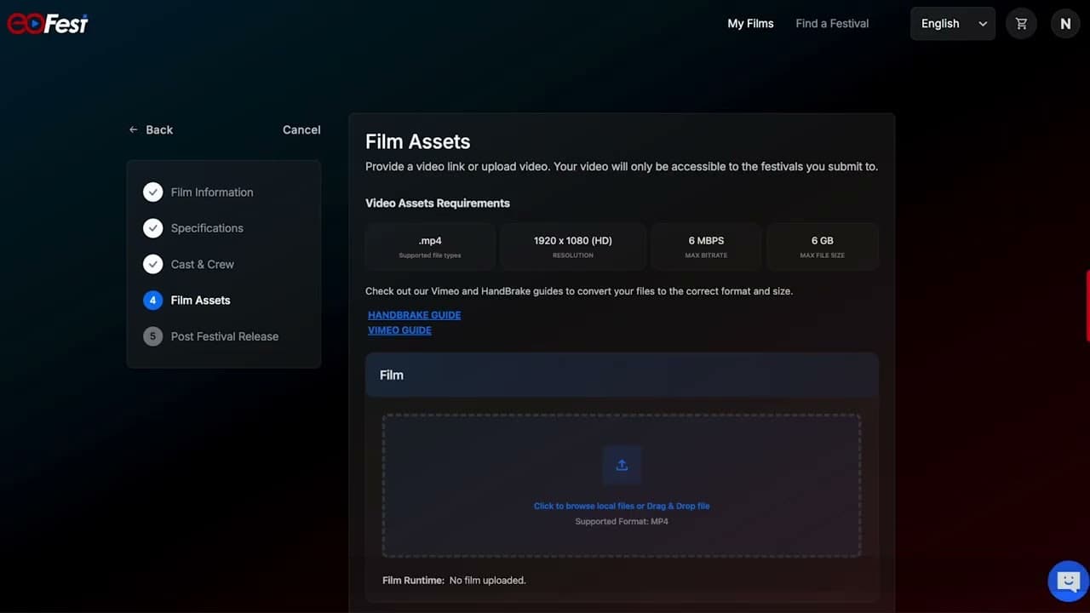The width and height of the screenshot is (1090, 613).
Task: Open Find a Festival page
Action: click(832, 24)
